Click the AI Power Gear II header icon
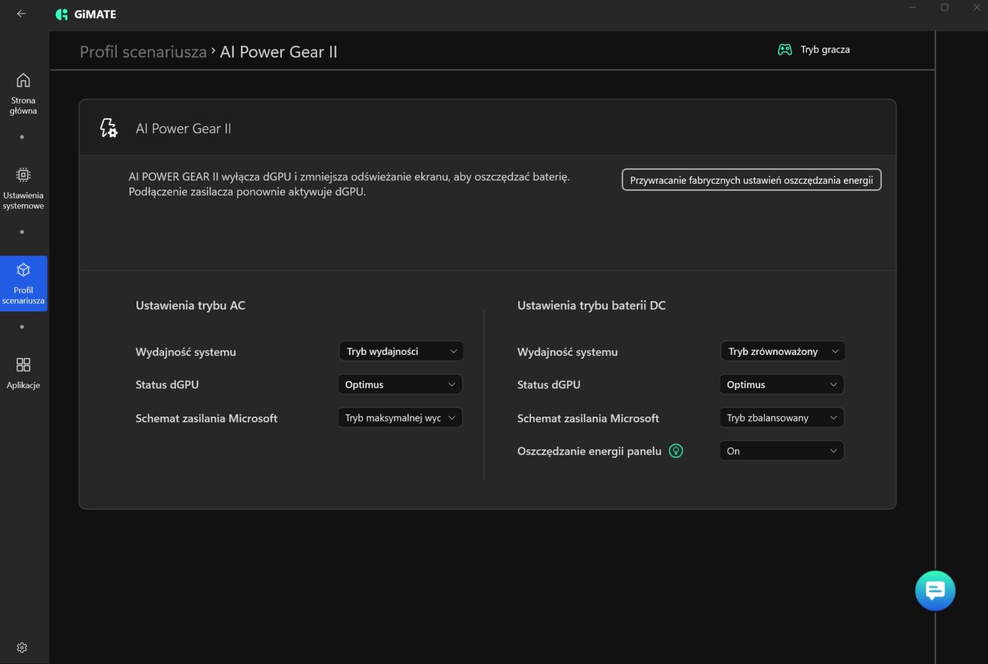This screenshot has height=664, width=988. (109, 128)
